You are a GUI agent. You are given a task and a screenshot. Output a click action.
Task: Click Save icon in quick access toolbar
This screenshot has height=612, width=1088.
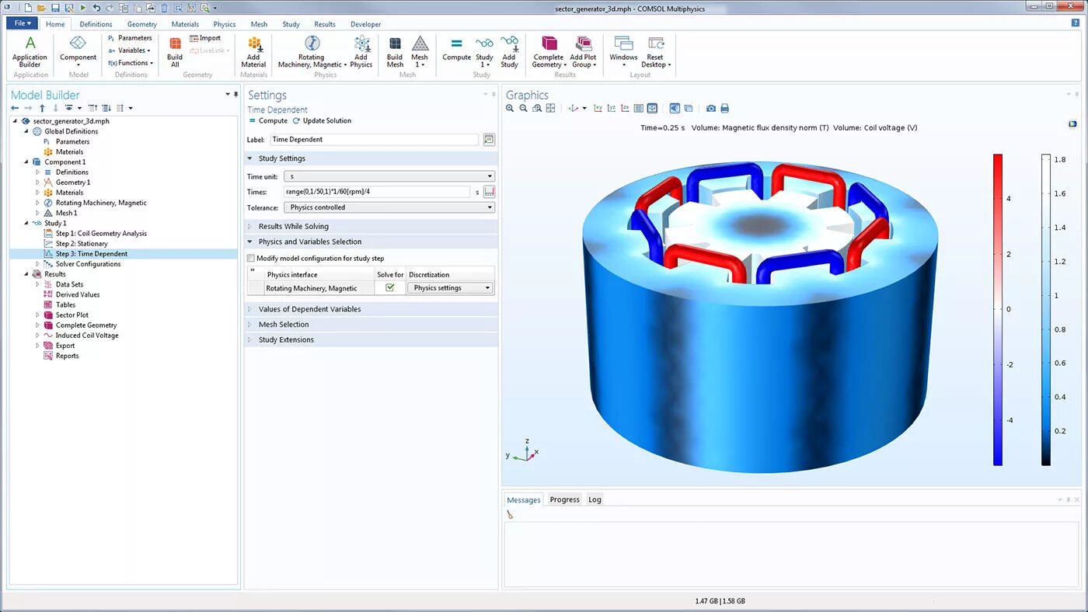[55, 8]
